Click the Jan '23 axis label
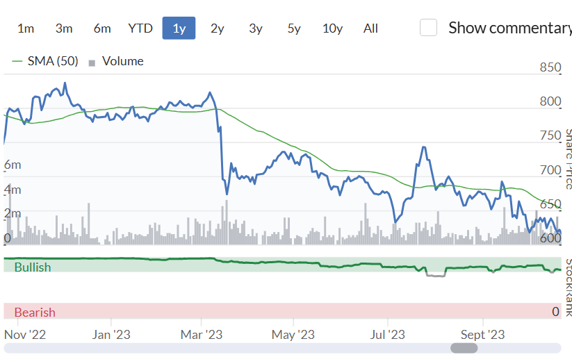This screenshot has width=572, height=357. (x=111, y=334)
